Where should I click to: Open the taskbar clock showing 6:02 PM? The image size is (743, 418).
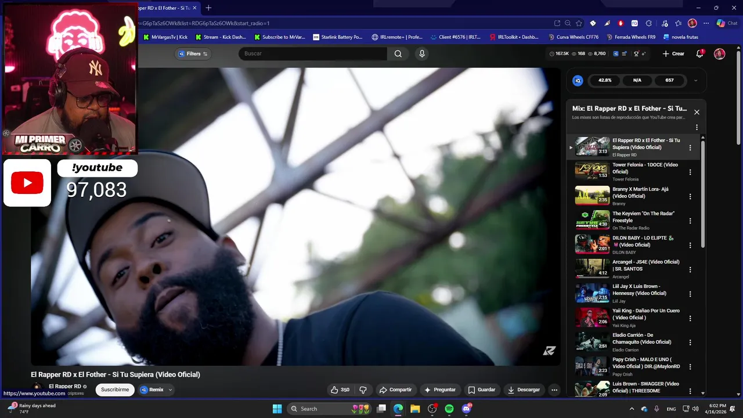(717, 409)
